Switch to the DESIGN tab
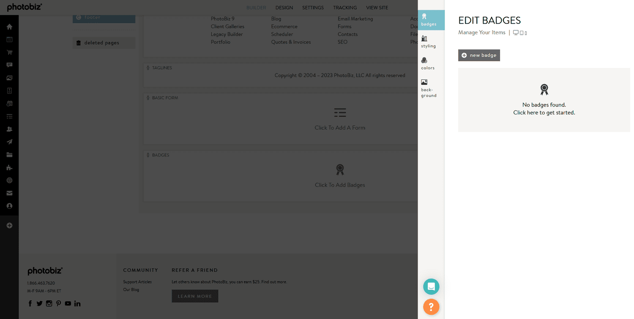This screenshot has width=634, height=319. click(x=284, y=7)
